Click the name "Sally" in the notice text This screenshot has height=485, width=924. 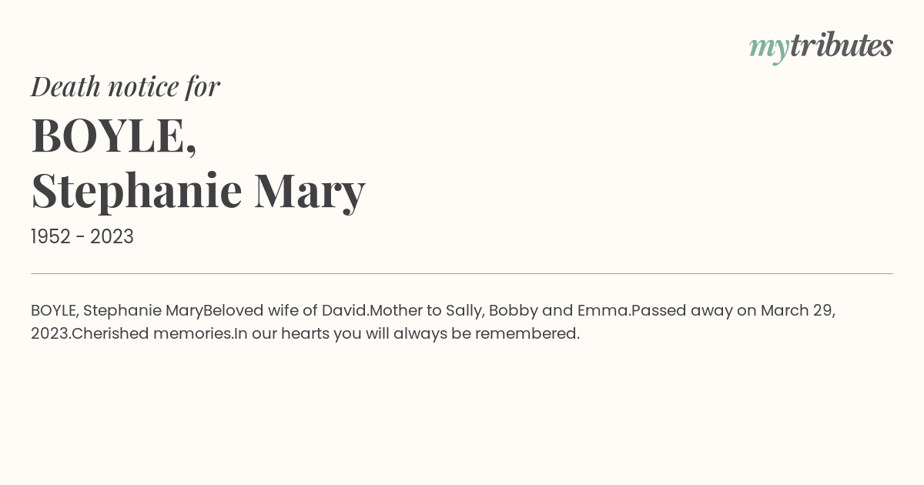click(464, 312)
